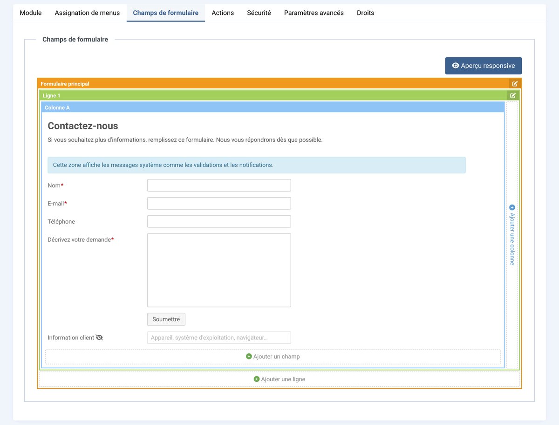Open the Droits tab

pos(366,13)
